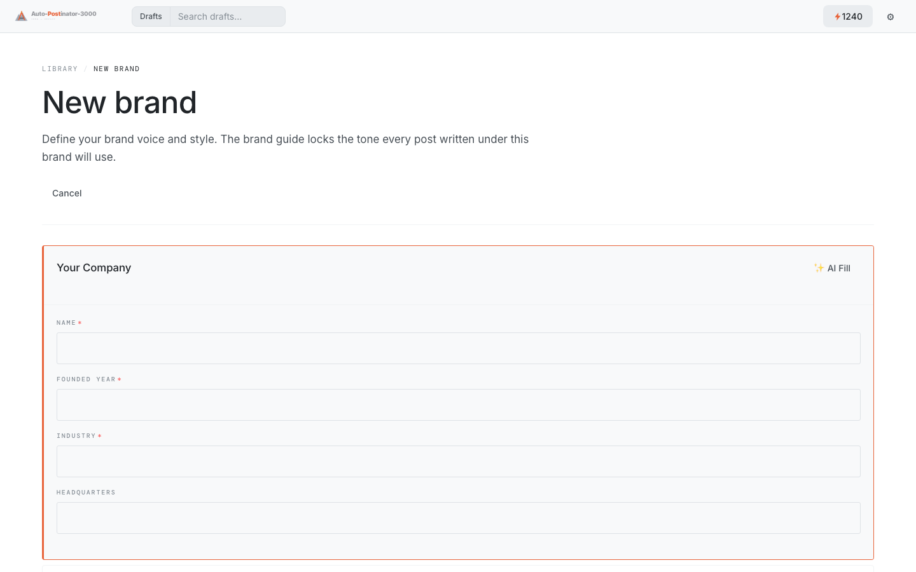
Task: Run AI Fill for Your Company
Action: [x=832, y=268]
